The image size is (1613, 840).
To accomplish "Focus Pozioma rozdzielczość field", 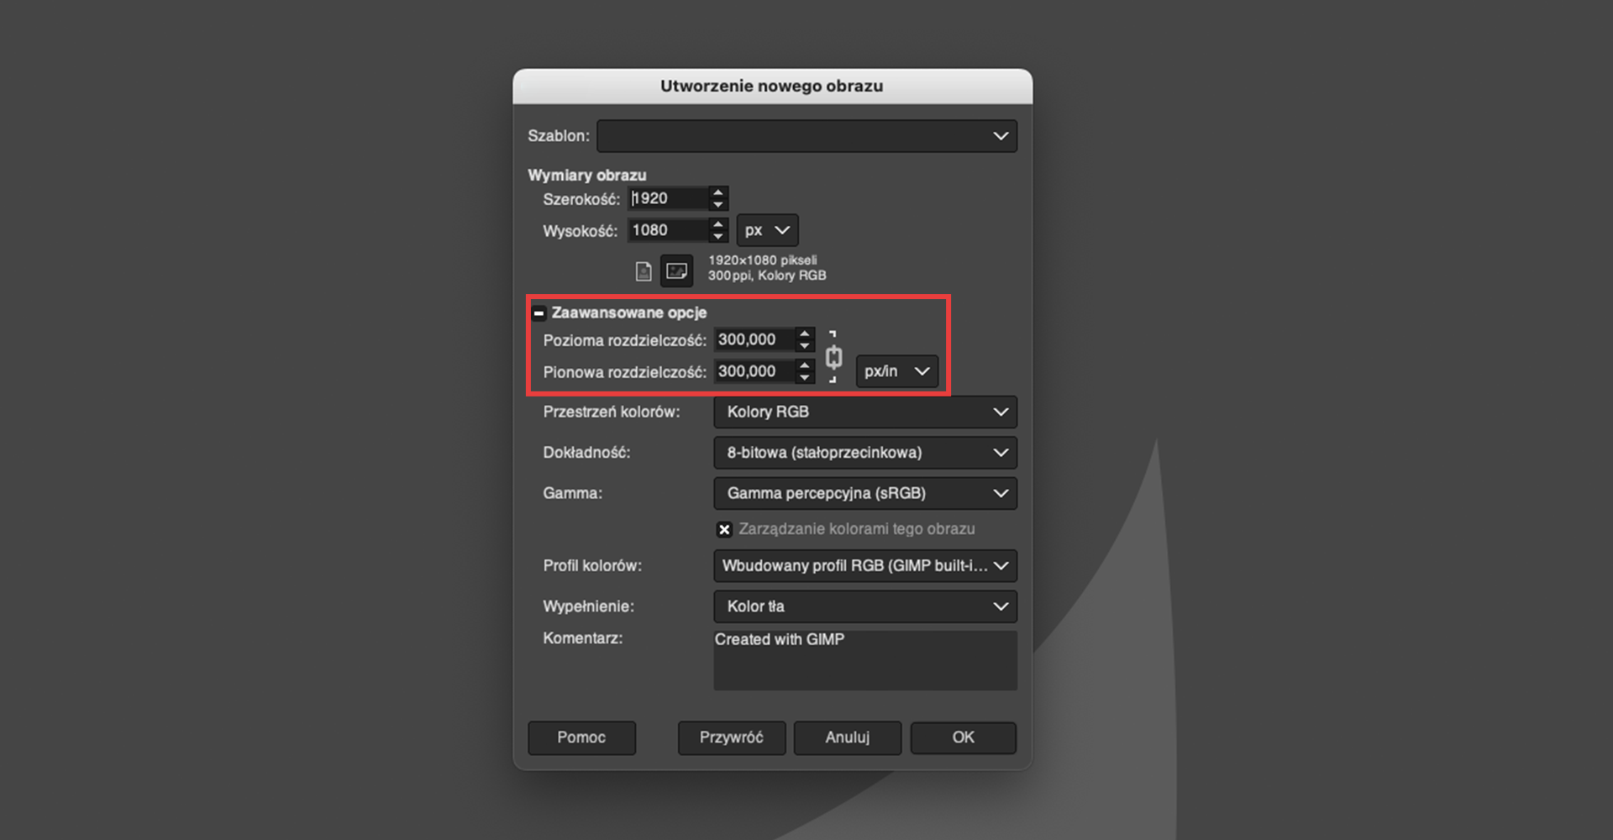I will tap(754, 339).
